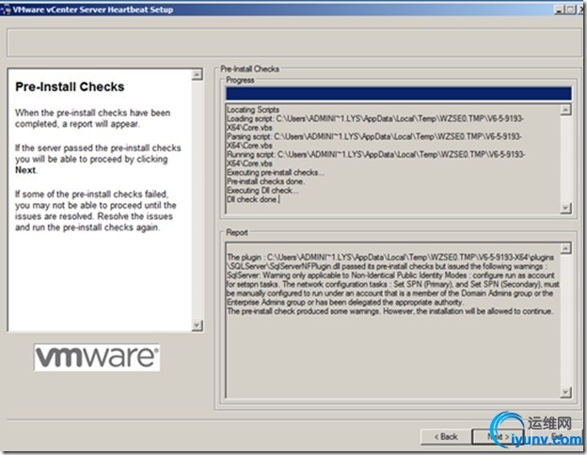This screenshot has width=587, height=455.
Task: Click the progress bar under Progress
Action: [x=398, y=94]
